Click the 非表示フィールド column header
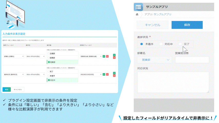The height and width of the screenshot is (123, 219). click(86, 45)
